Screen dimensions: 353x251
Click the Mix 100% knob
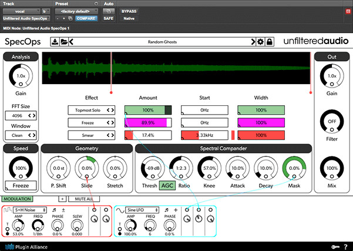pyautogui.click(x=332, y=168)
